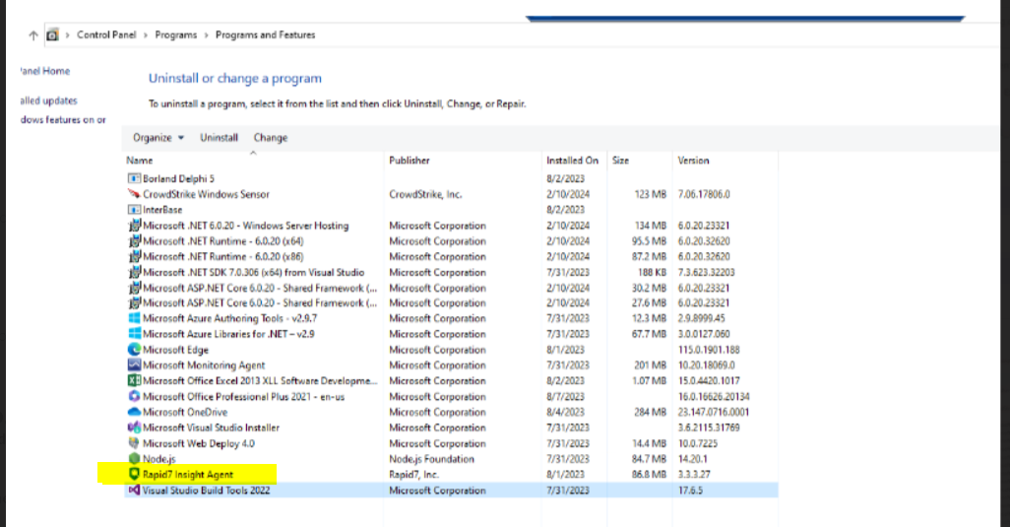This screenshot has width=1010, height=527.
Task: Click the Change toolbar button
Action: tap(271, 137)
